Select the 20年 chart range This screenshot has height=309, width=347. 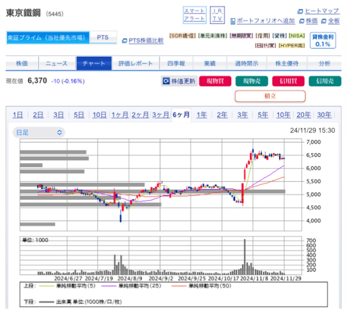[x=304, y=115]
